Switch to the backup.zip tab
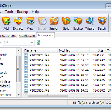111x111 pixels. tap(45, 35)
